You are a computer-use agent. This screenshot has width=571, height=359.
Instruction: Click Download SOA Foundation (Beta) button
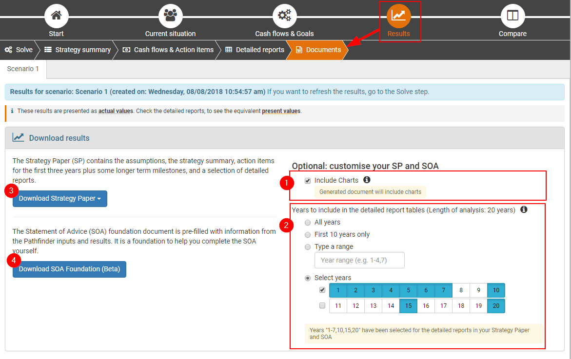(69, 269)
